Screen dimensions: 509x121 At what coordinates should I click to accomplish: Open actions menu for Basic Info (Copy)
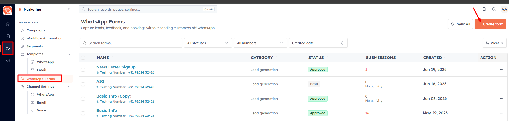[502, 98]
